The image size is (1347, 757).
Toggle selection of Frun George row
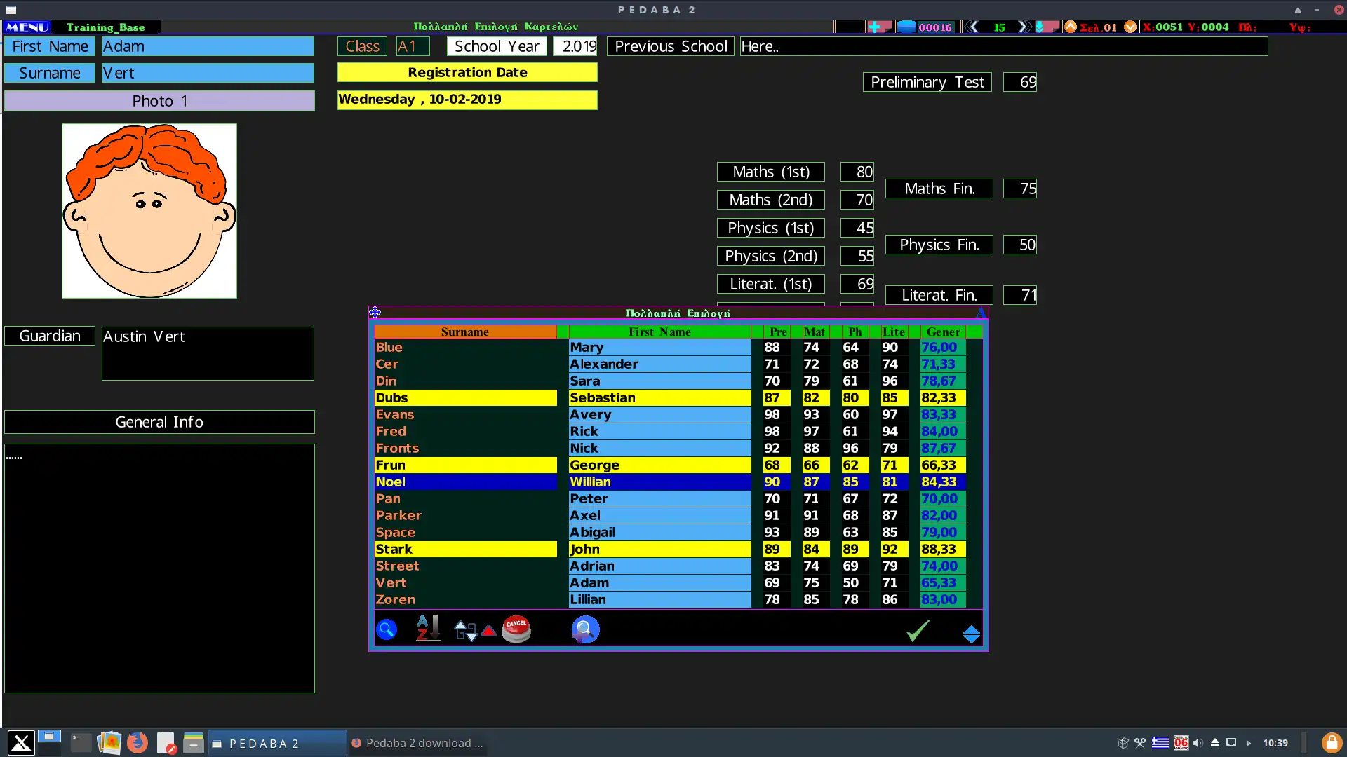[x=465, y=465]
